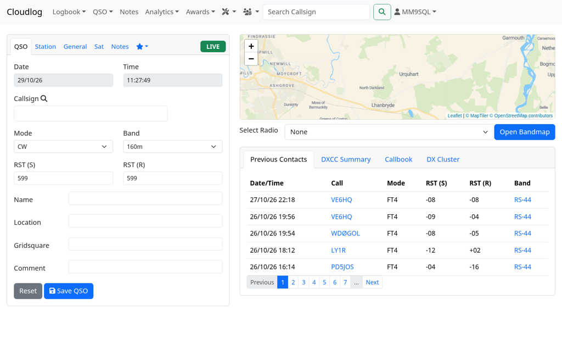The height and width of the screenshot is (355, 562).
Task: Click the Time field
Action: coord(173,80)
